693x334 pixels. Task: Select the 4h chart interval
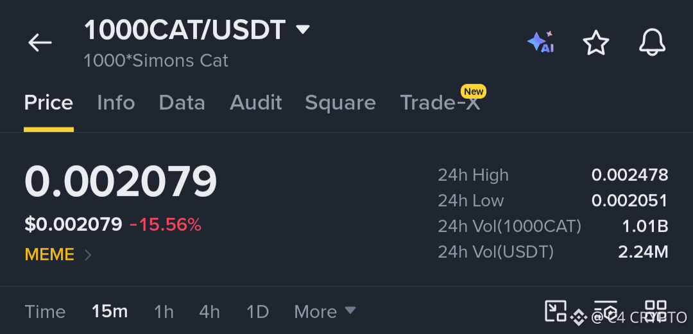209,312
